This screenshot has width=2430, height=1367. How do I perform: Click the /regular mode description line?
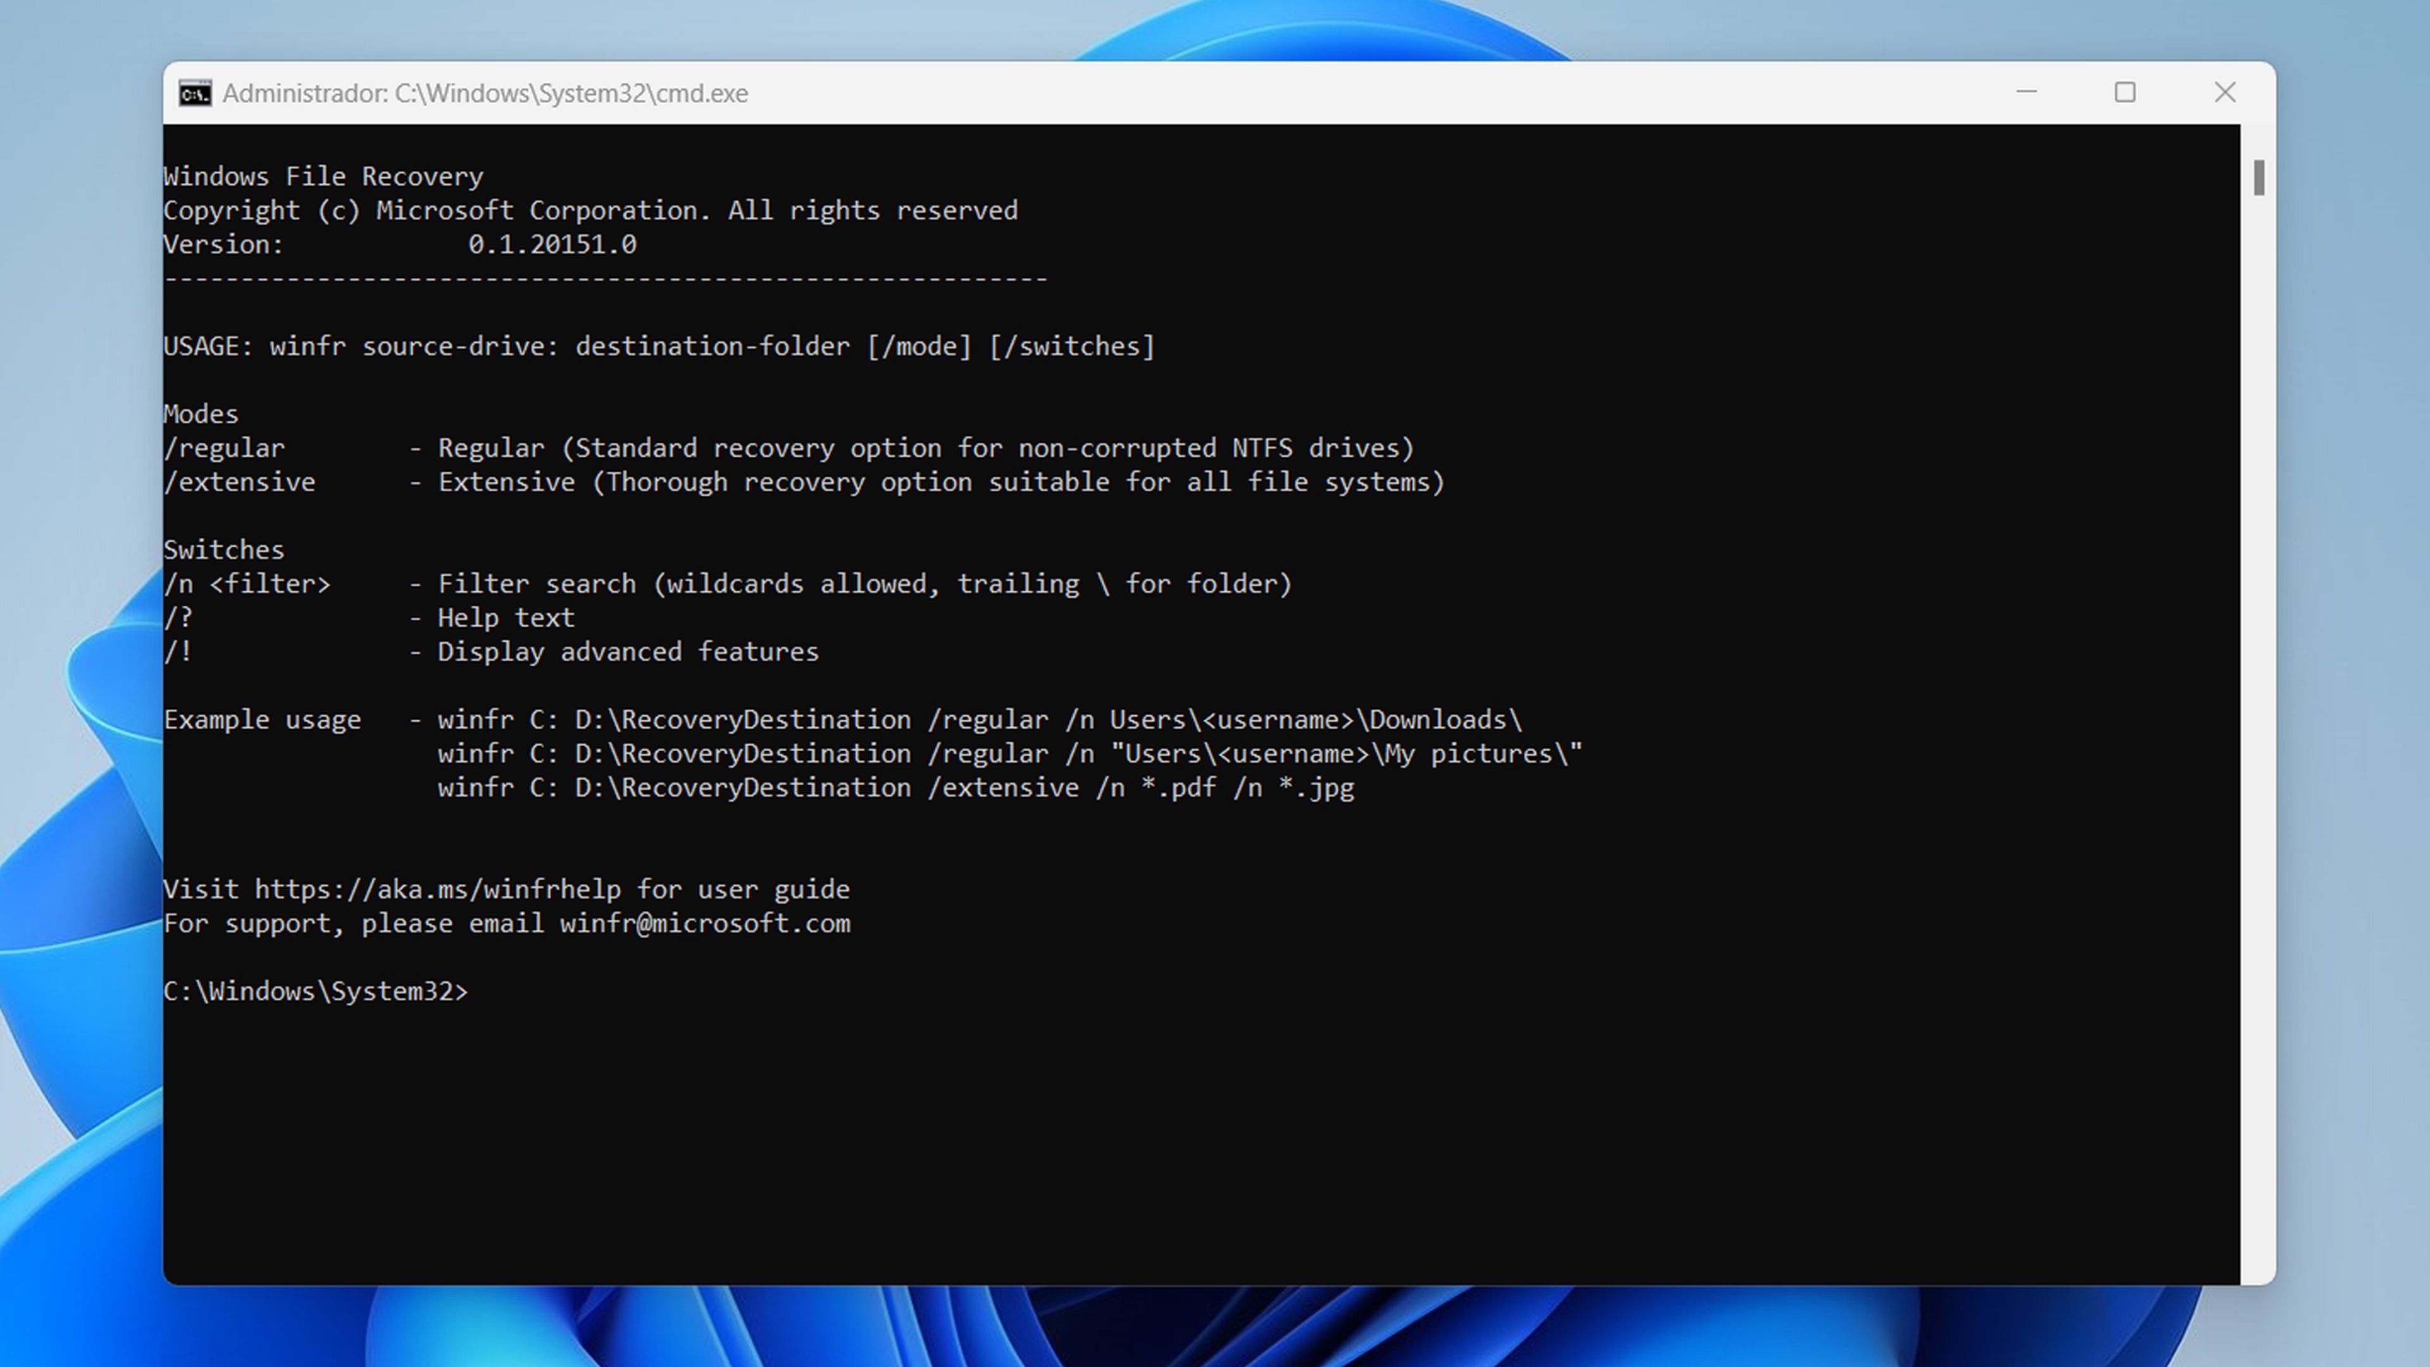click(788, 448)
